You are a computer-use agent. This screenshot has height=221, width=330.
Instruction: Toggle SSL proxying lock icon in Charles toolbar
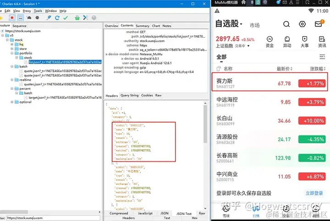coord(21,18)
